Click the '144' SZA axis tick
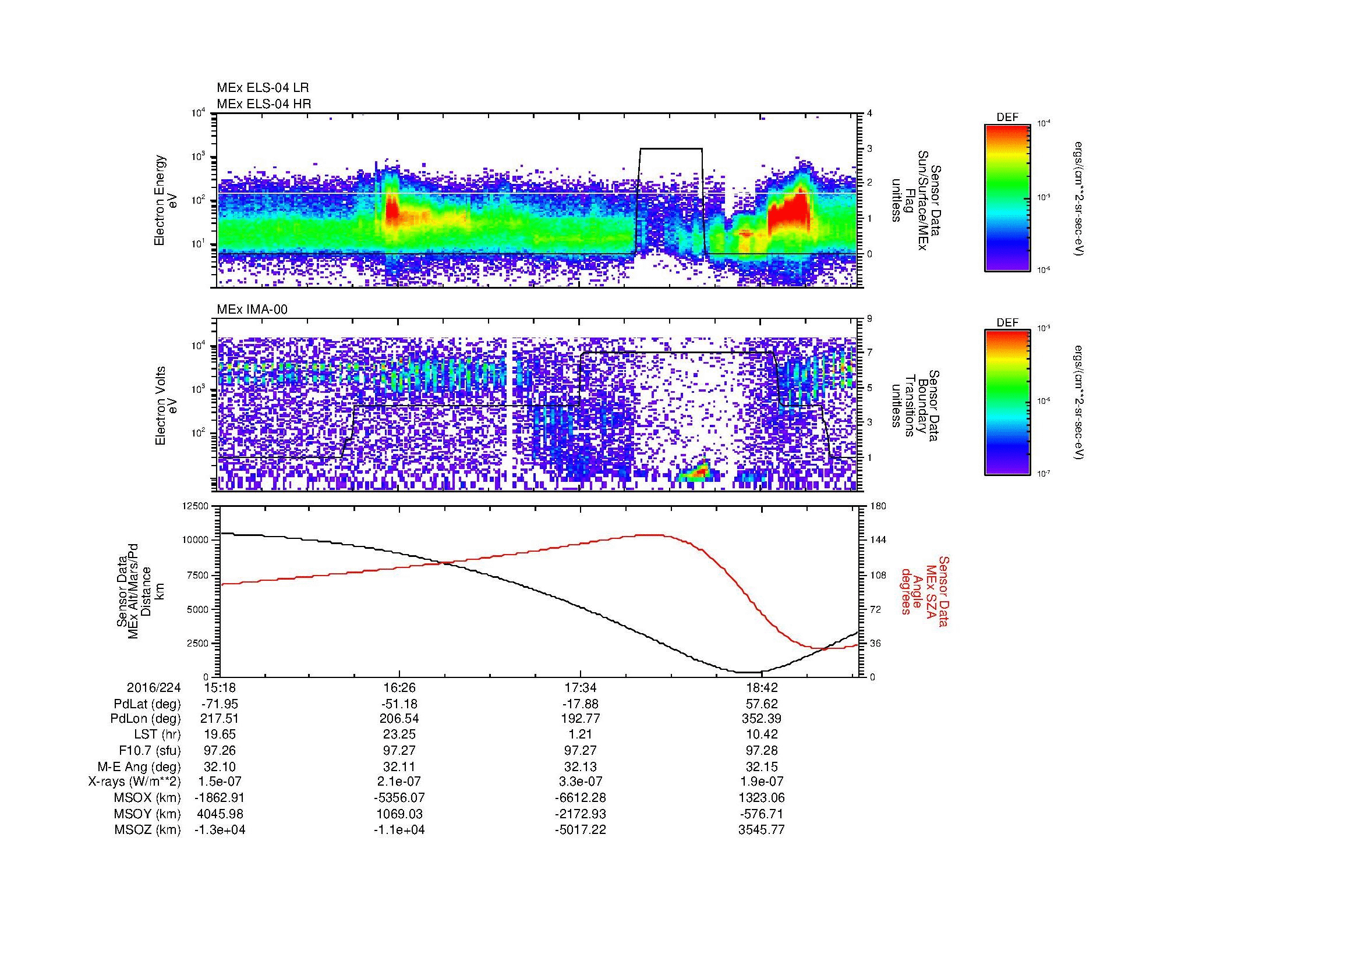Viewport: 1362px width, 962px height. (x=878, y=540)
